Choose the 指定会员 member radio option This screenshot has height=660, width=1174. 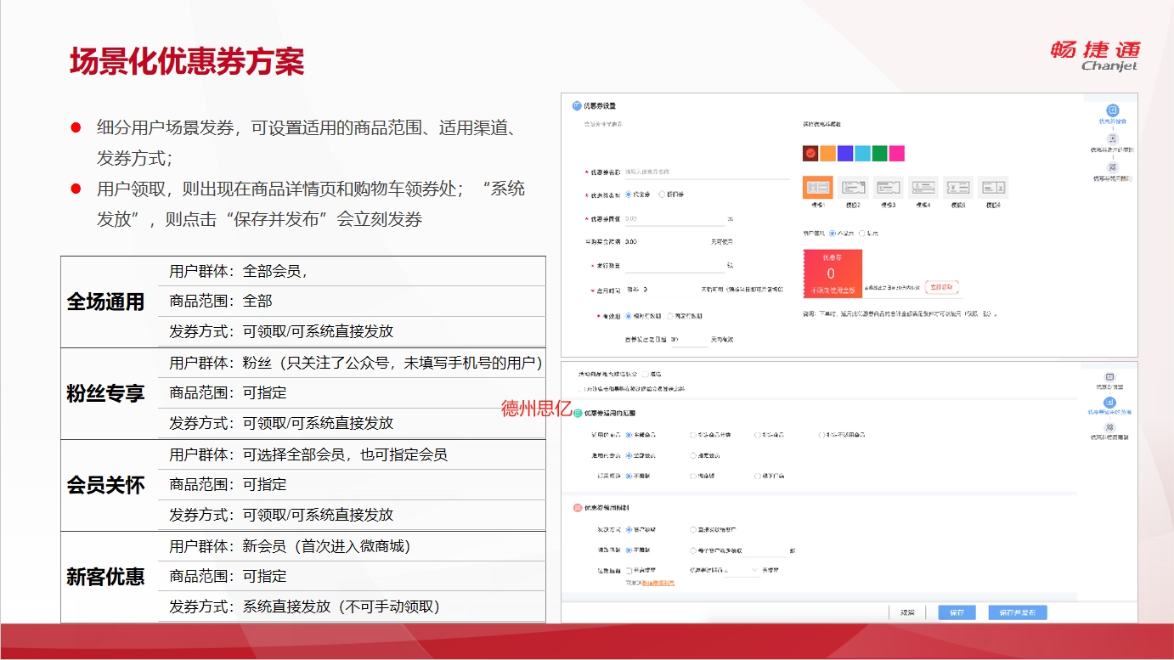coord(693,455)
